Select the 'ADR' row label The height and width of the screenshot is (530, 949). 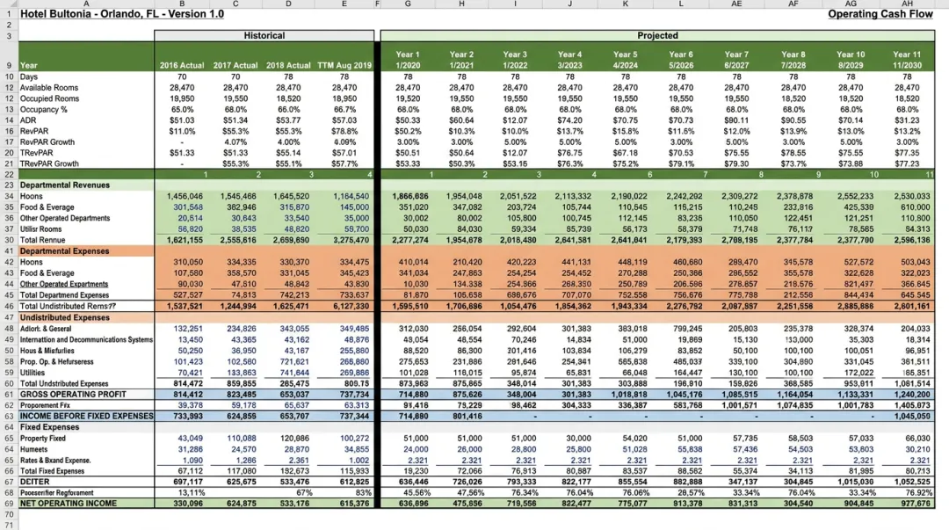[x=28, y=120]
